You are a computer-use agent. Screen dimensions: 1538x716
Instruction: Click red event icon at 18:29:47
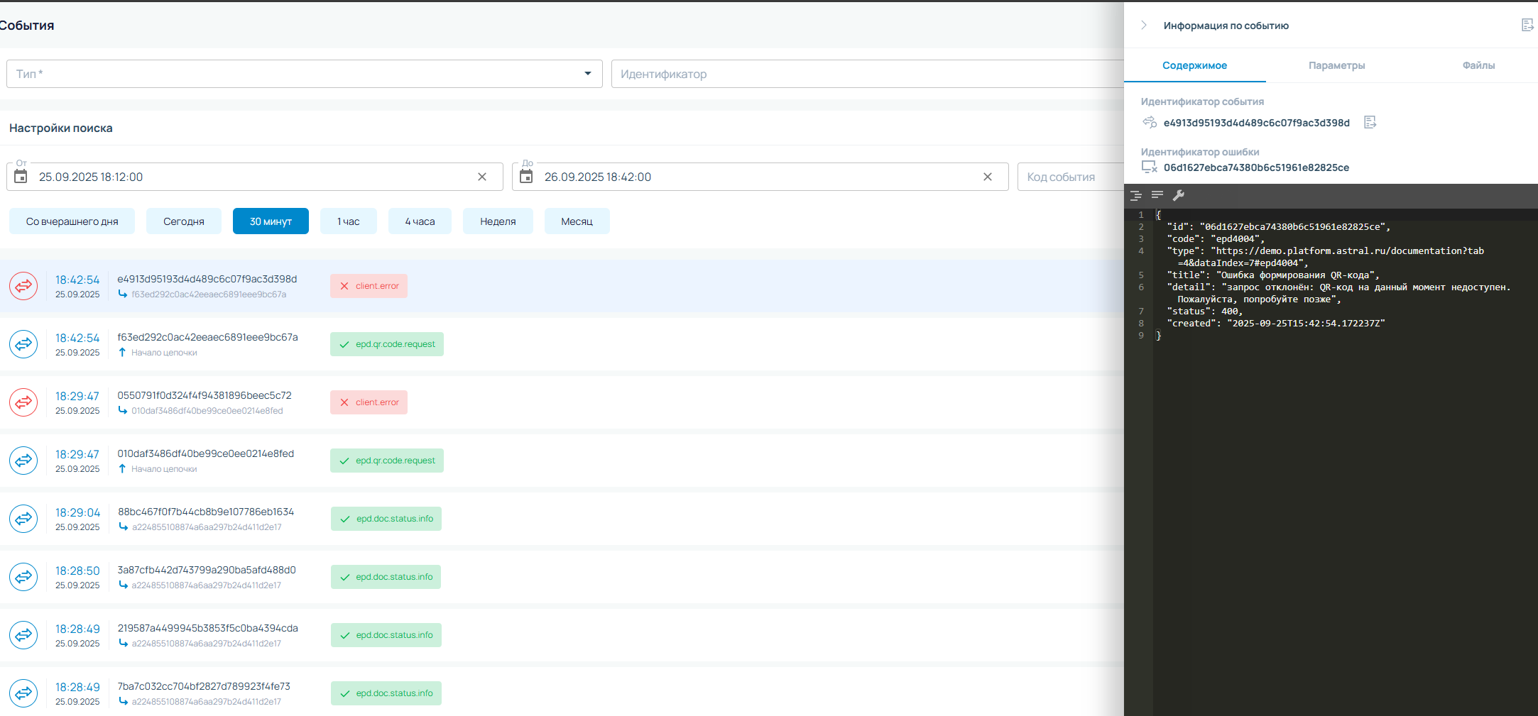point(23,402)
